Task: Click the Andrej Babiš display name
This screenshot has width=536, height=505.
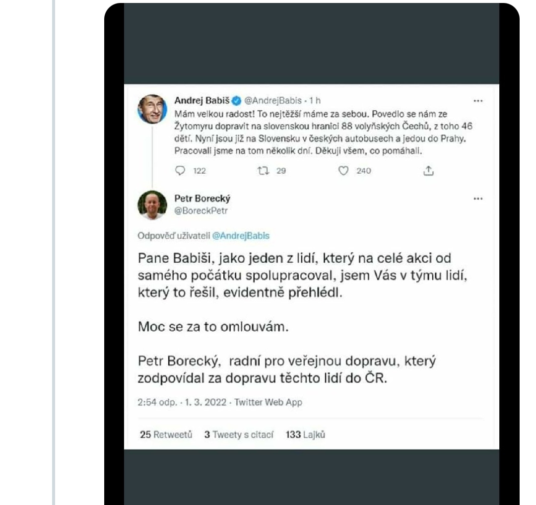Action: [x=201, y=100]
